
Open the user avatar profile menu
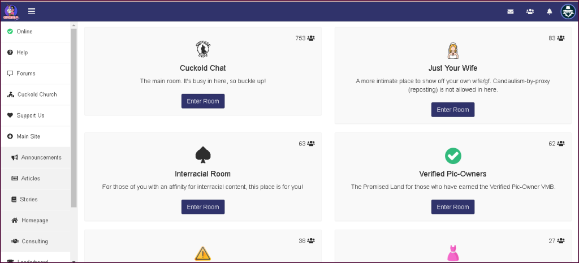[568, 11]
